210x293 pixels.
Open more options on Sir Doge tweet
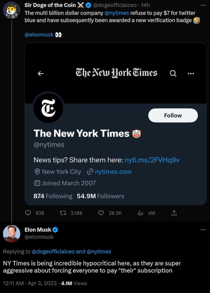(203, 5)
